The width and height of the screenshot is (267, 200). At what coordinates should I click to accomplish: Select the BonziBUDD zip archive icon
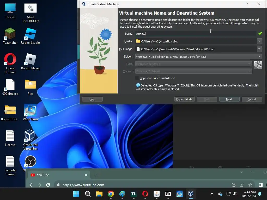(x=10, y=113)
